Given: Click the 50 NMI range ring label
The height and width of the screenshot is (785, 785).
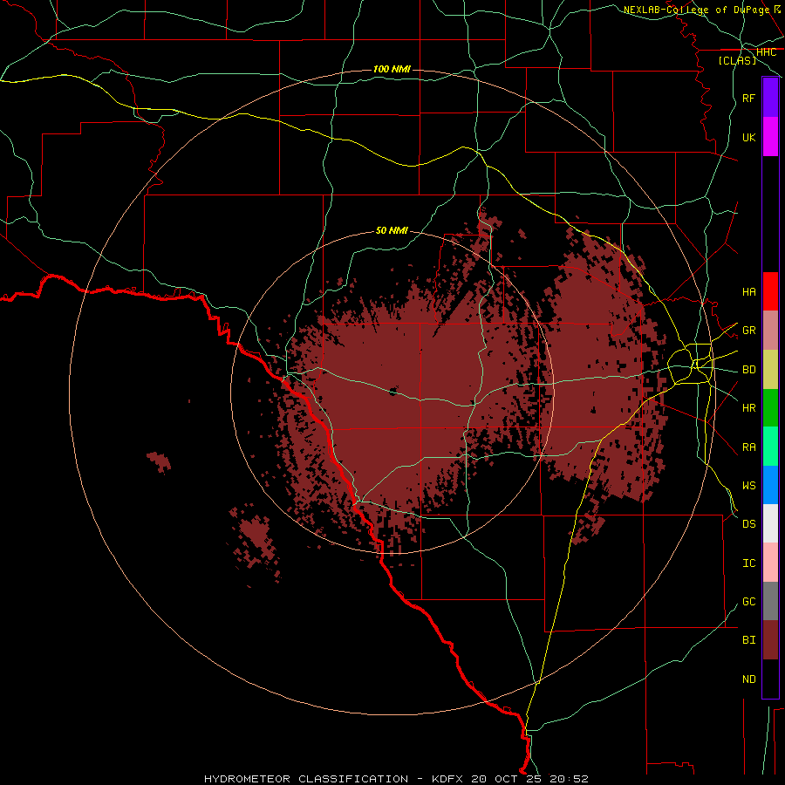Looking at the screenshot, I should [x=392, y=231].
